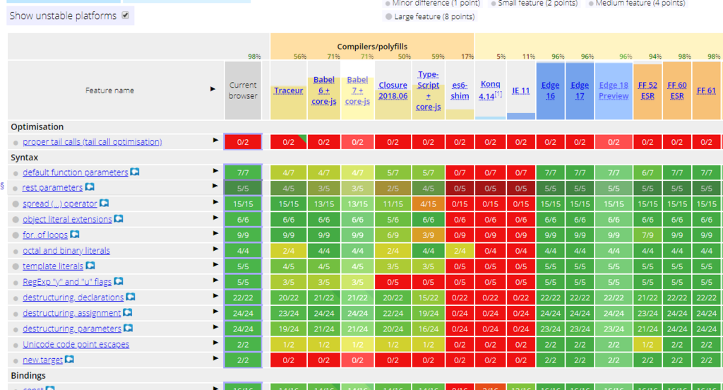Expand destructuring, parameters subtests arrow
This screenshot has width=723, height=390.
[x=215, y=327]
